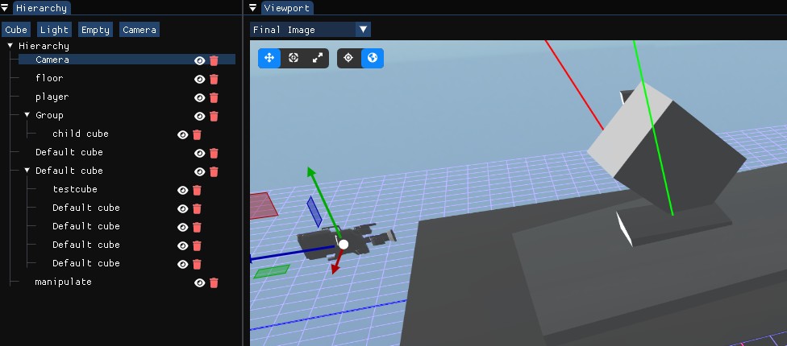Image resolution: width=787 pixels, height=346 pixels.
Task: Switch to the Hierarchy panel tab
Action: click(x=41, y=8)
